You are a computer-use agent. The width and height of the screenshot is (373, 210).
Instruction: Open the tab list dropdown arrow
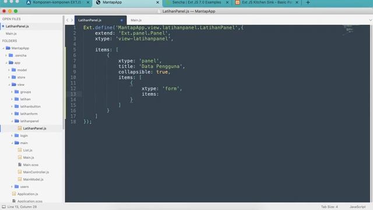tap(371, 20)
